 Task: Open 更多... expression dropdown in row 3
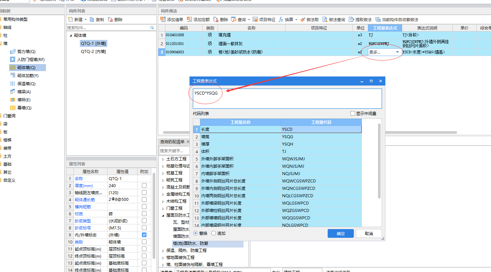point(397,52)
